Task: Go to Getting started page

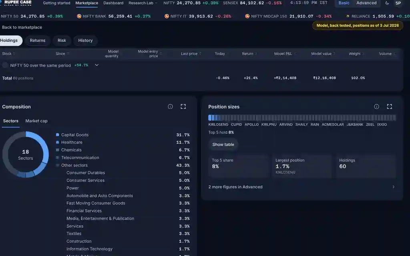Action: 56,3
